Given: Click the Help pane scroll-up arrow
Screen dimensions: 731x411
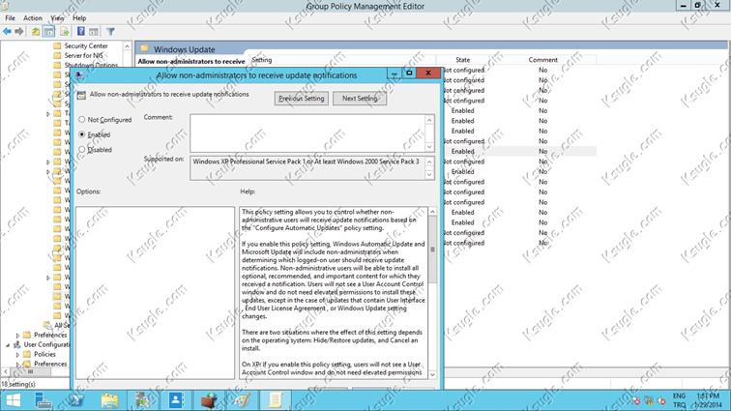Looking at the screenshot, I should click(x=432, y=212).
